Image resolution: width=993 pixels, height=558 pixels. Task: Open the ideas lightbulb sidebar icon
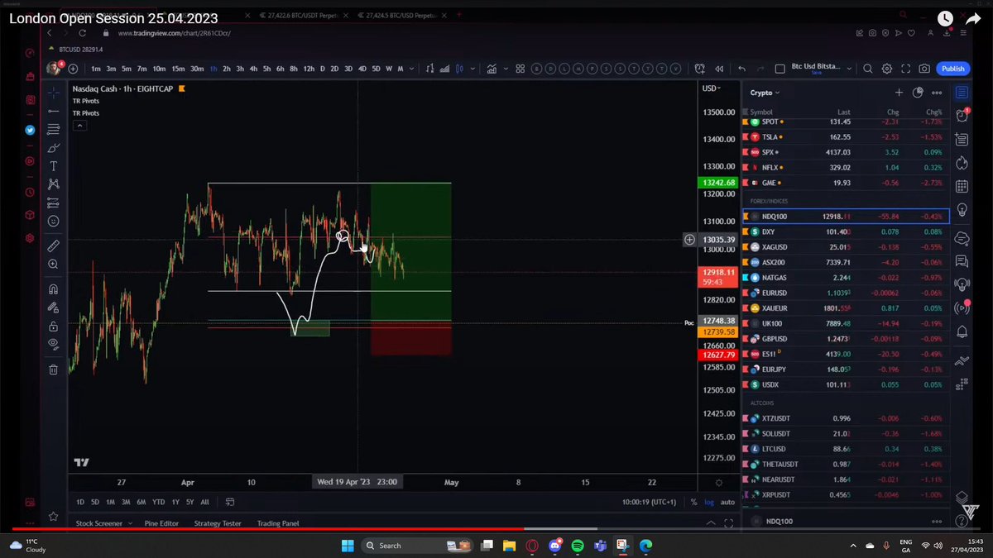pos(962,210)
